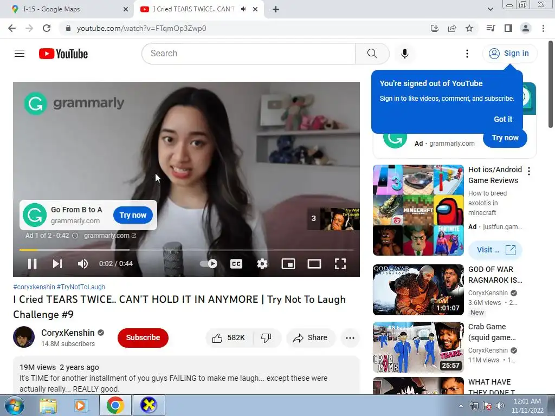555x416 pixels.
Task: Start voice search with the microphone icon
Action: 405,54
